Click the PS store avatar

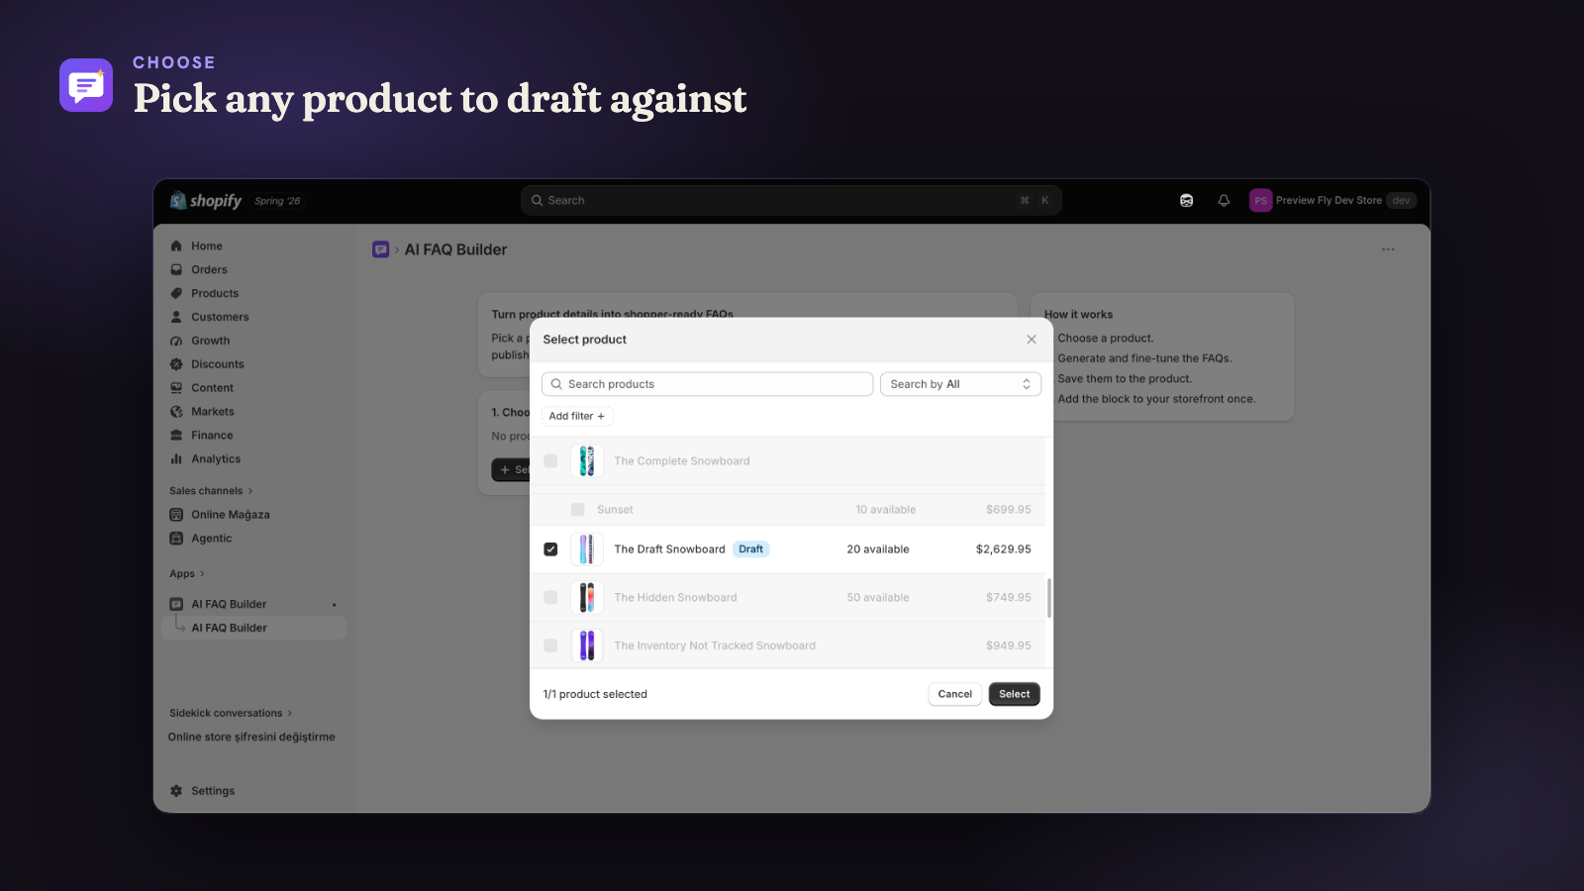[1260, 200]
